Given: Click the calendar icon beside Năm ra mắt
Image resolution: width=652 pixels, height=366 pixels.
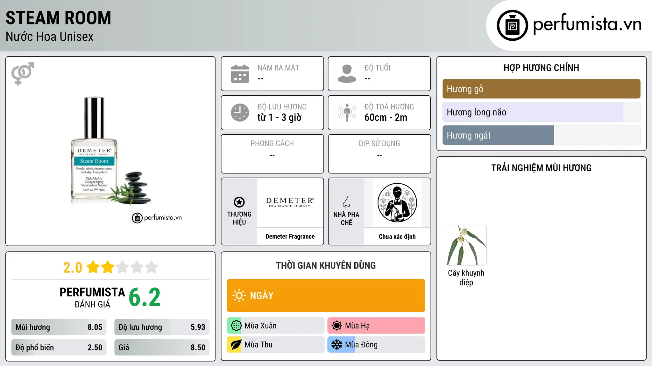Looking at the screenshot, I should point(240,74).
